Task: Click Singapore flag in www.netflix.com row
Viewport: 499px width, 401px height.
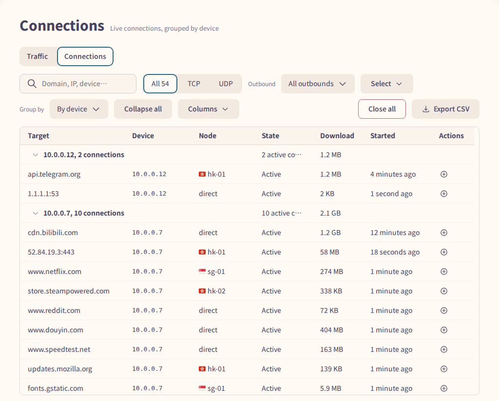Action: click(202, 272)
